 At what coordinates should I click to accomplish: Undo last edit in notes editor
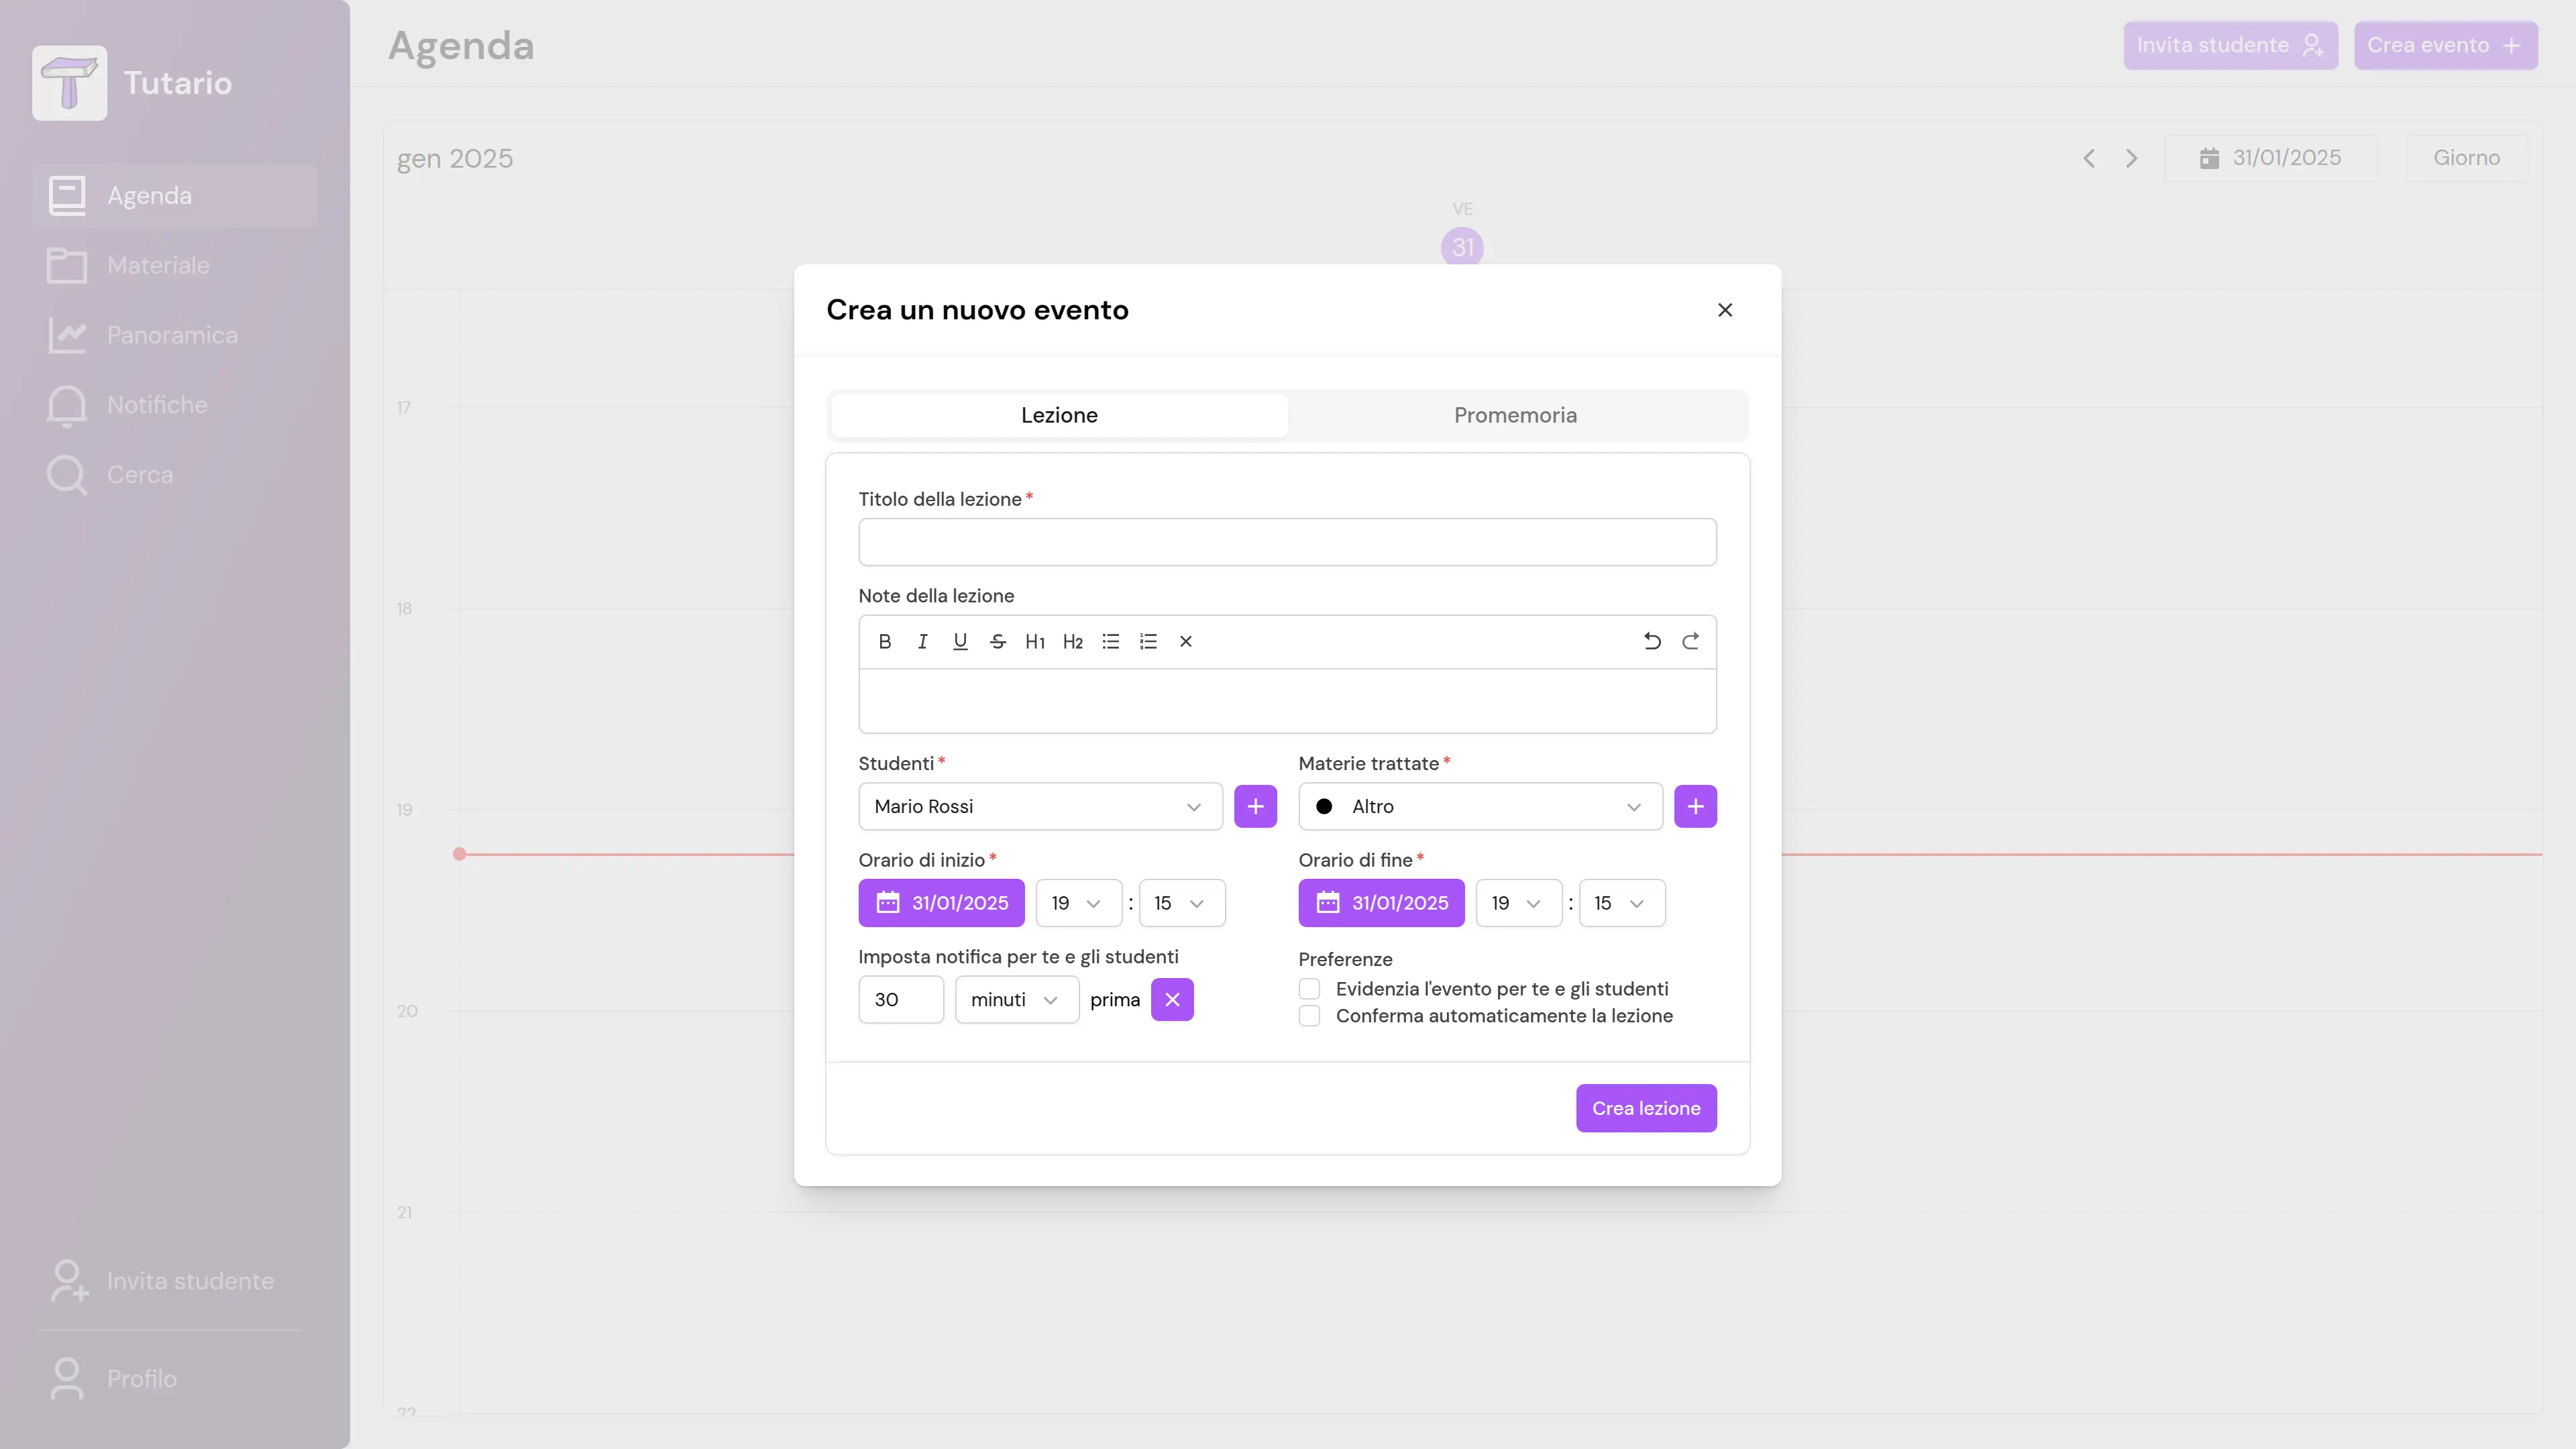coord(1652,642)
